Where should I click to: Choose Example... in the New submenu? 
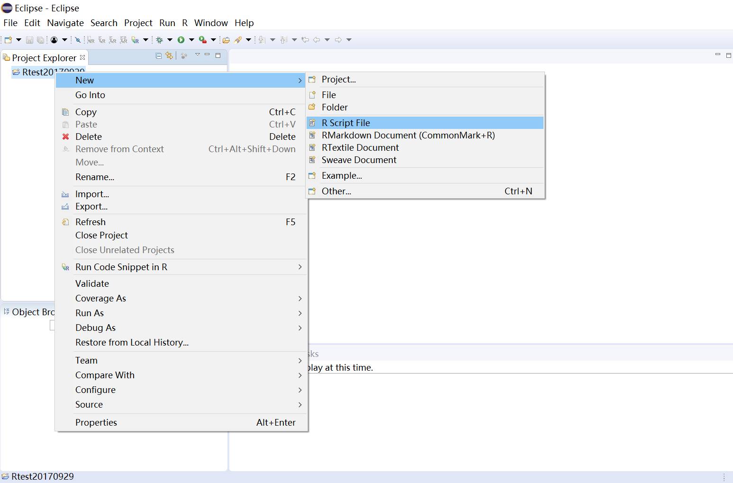tap(425, 175)
